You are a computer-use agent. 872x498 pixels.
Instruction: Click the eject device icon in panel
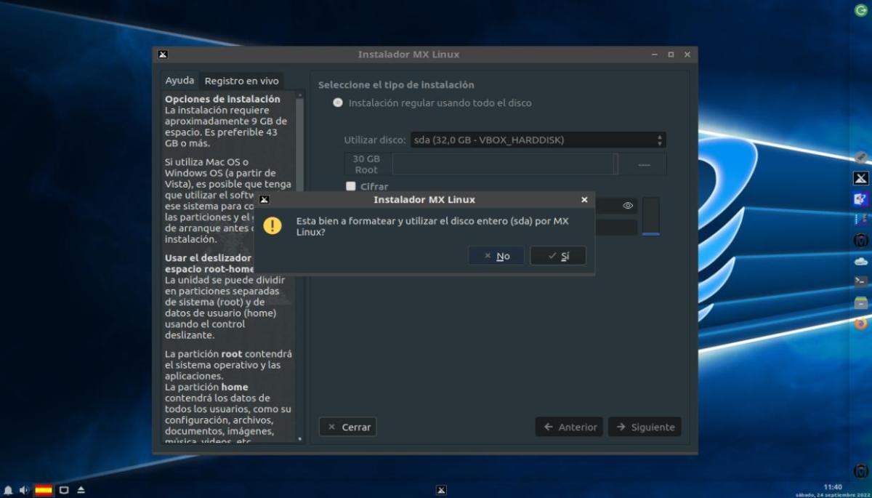click(x=81, y=491)
